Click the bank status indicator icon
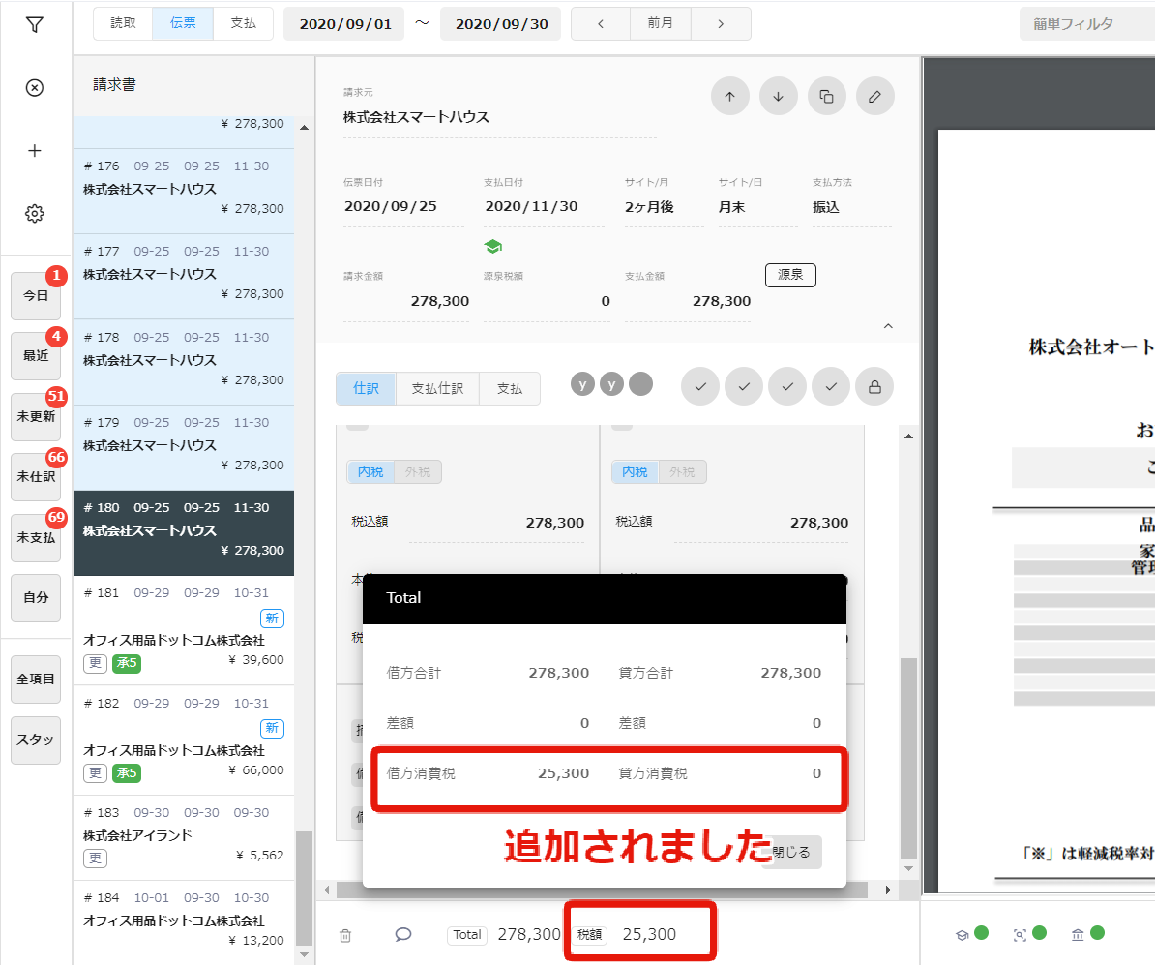This screenshot has width=1155, height=965. pyautogui.click(x=1078, y=935)
